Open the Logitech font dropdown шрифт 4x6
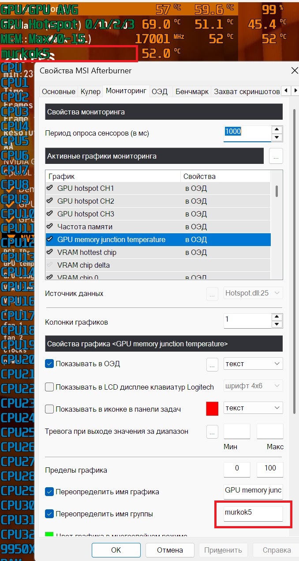299x561 pixels. [x=253, y=386]
